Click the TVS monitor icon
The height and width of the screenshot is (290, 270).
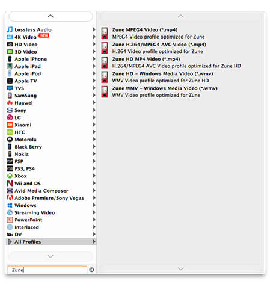click(x=10, y=88)
